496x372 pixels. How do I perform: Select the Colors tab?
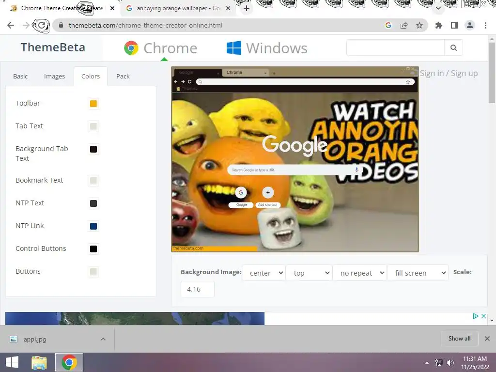91,76
